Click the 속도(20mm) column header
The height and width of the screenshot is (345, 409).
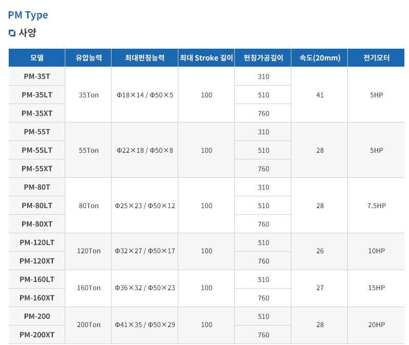[319, 58]
